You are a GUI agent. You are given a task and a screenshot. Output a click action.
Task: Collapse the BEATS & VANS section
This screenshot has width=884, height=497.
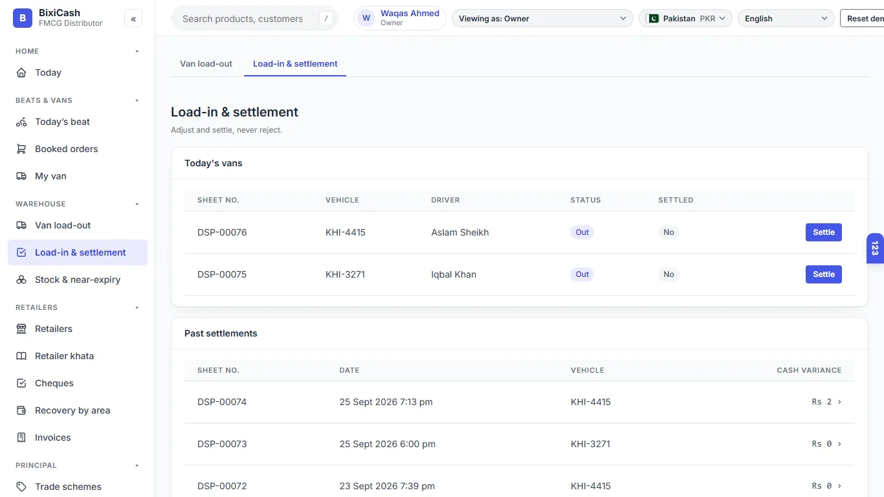click(137, 100)
